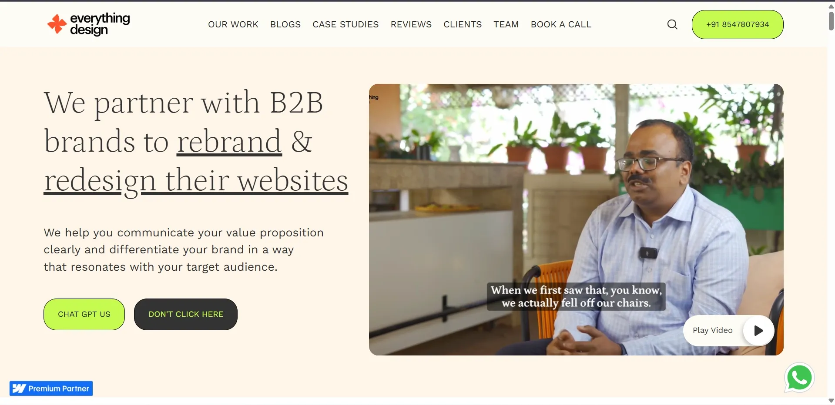
Task: Click the Webflow Premium Partner badge
Action: coord(51,388)
